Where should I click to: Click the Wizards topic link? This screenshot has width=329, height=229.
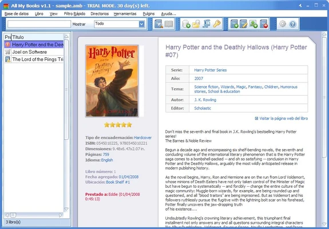coord(227,87)
